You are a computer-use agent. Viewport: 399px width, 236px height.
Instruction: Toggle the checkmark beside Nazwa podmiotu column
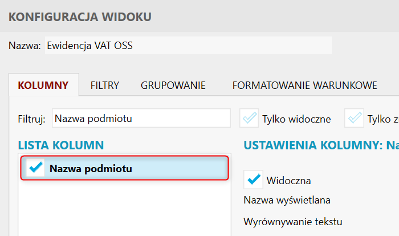point(35,168)
